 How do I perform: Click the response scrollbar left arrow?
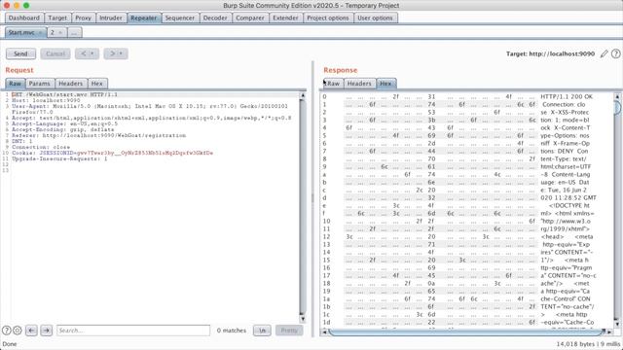tap(324, 332)
